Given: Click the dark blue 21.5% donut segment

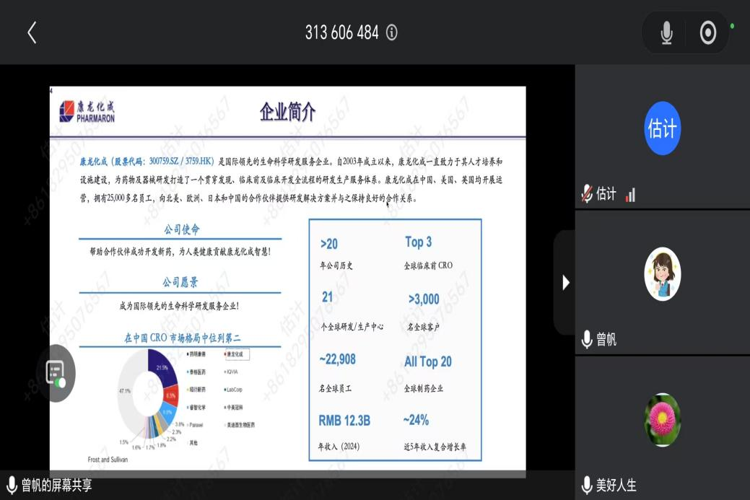Looking at the screenshot, I should click(x=161, y=365).
